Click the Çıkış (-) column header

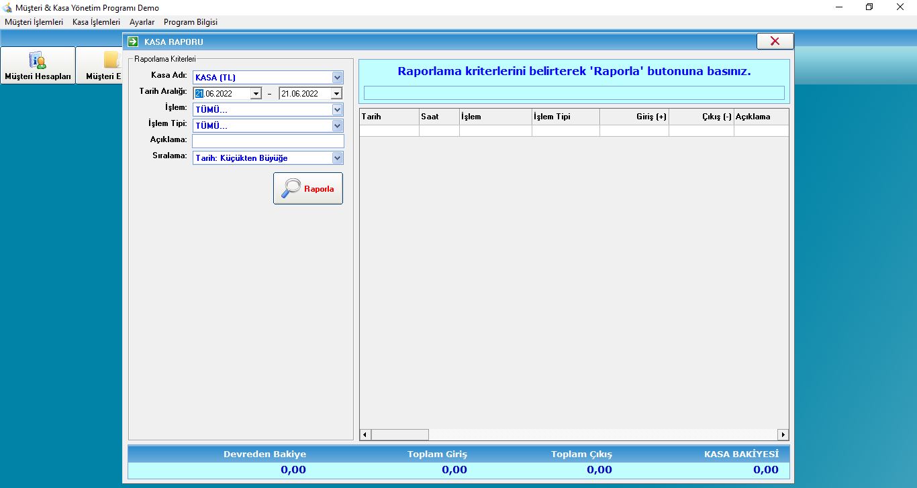pos(702,117)
